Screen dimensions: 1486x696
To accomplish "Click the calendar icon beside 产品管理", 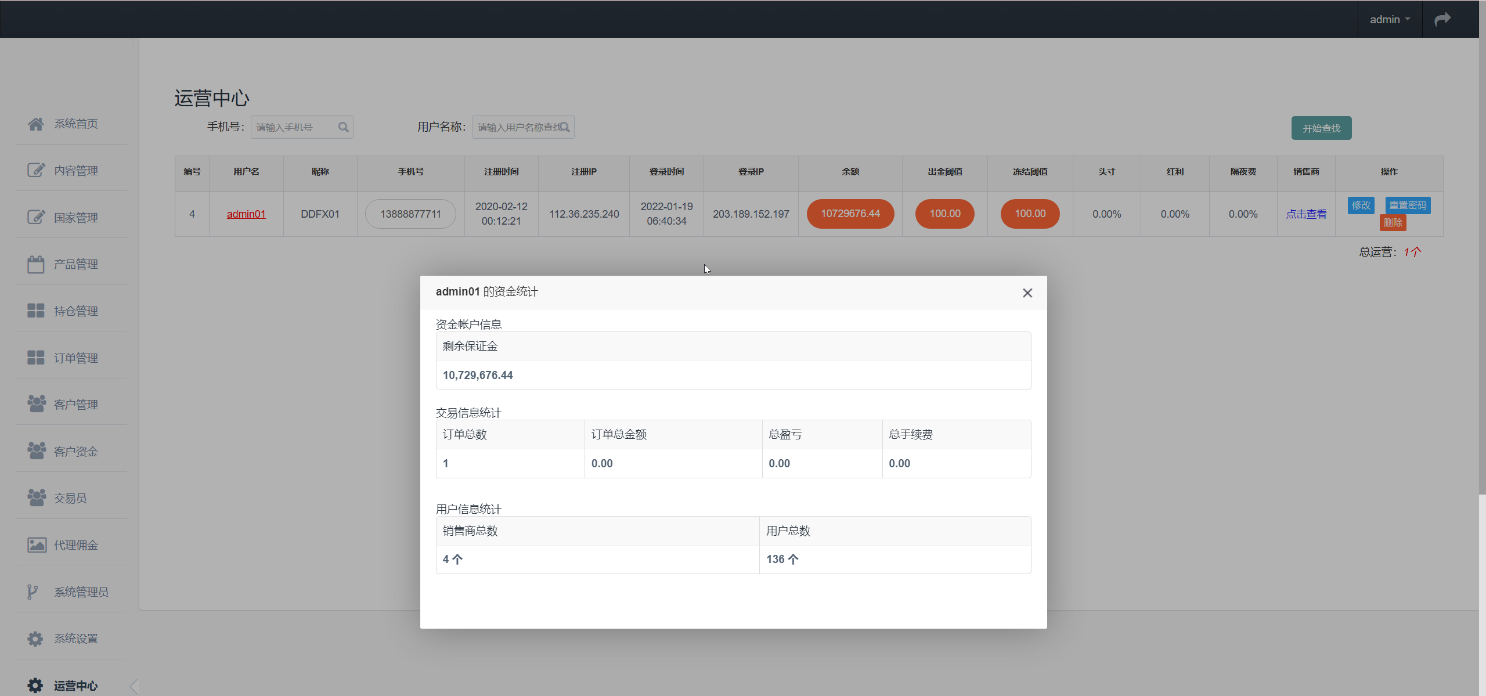I will (x=36, y=264).
